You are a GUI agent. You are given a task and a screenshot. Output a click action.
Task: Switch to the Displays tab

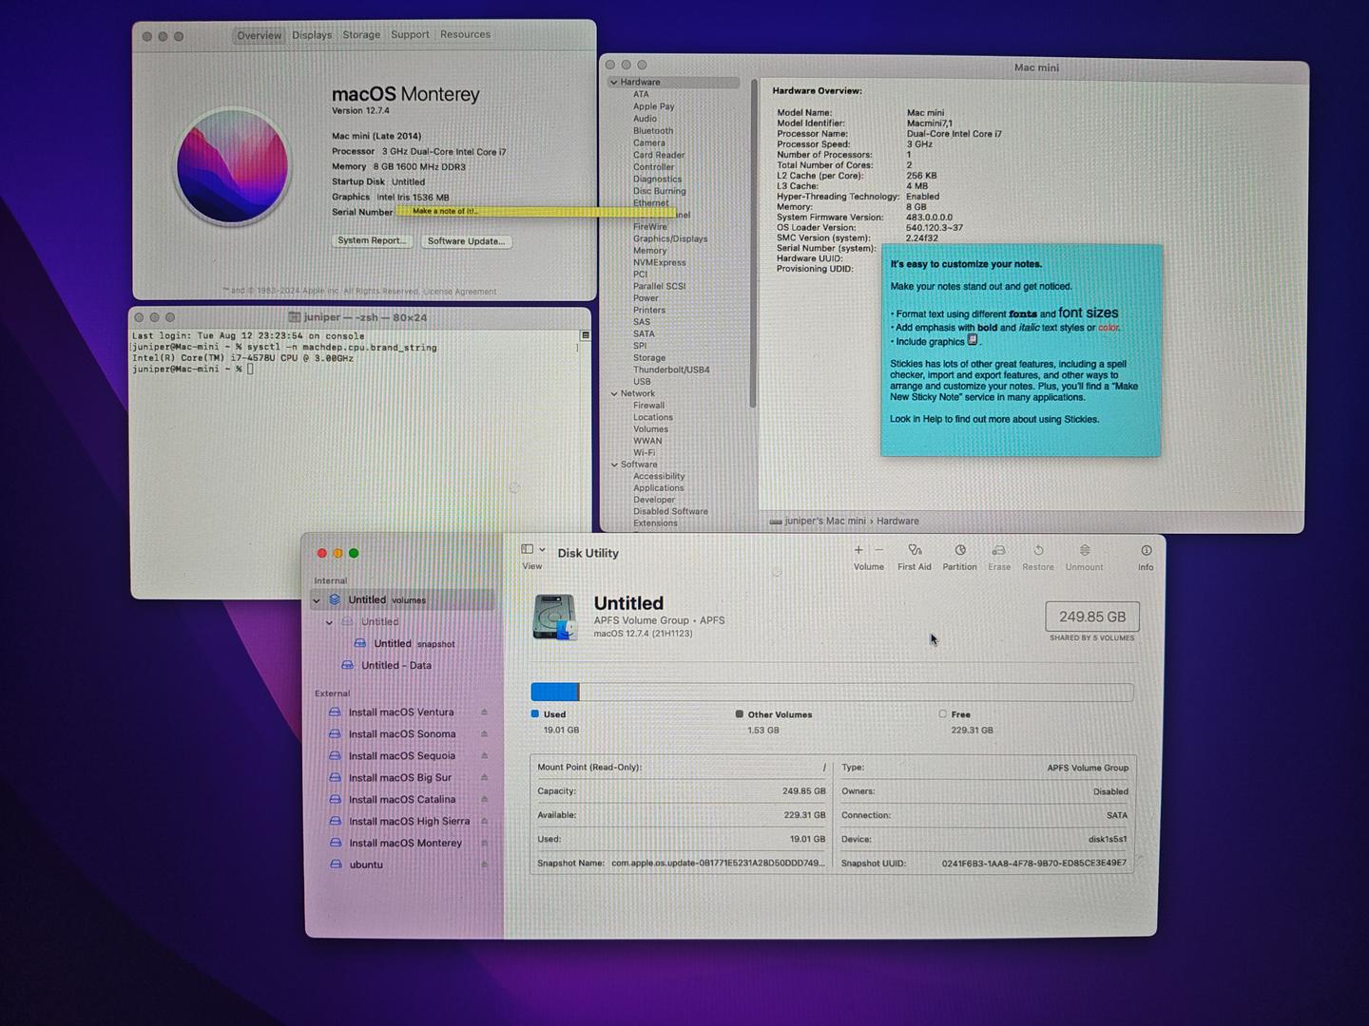click(x=312, y=35)
